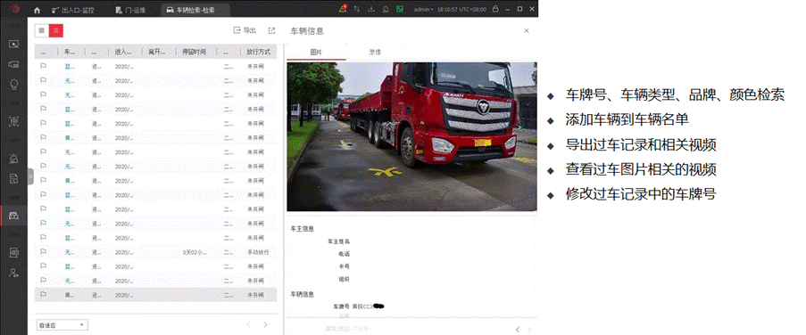Expand the collapsed left search panel
The width and height of the screenshot is (806, 335).
(30, 176)
